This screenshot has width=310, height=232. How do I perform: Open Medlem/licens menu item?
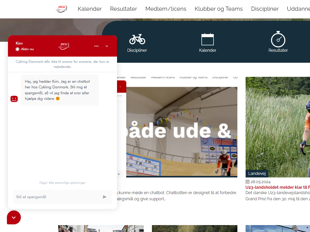[166, 9]
